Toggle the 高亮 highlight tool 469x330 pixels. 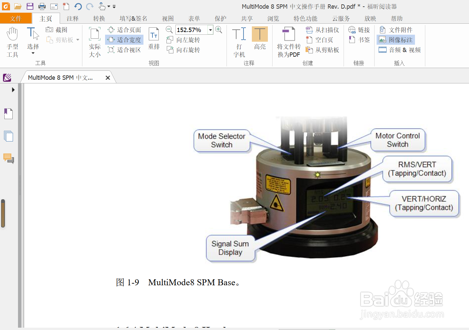[x=260, y=38]
